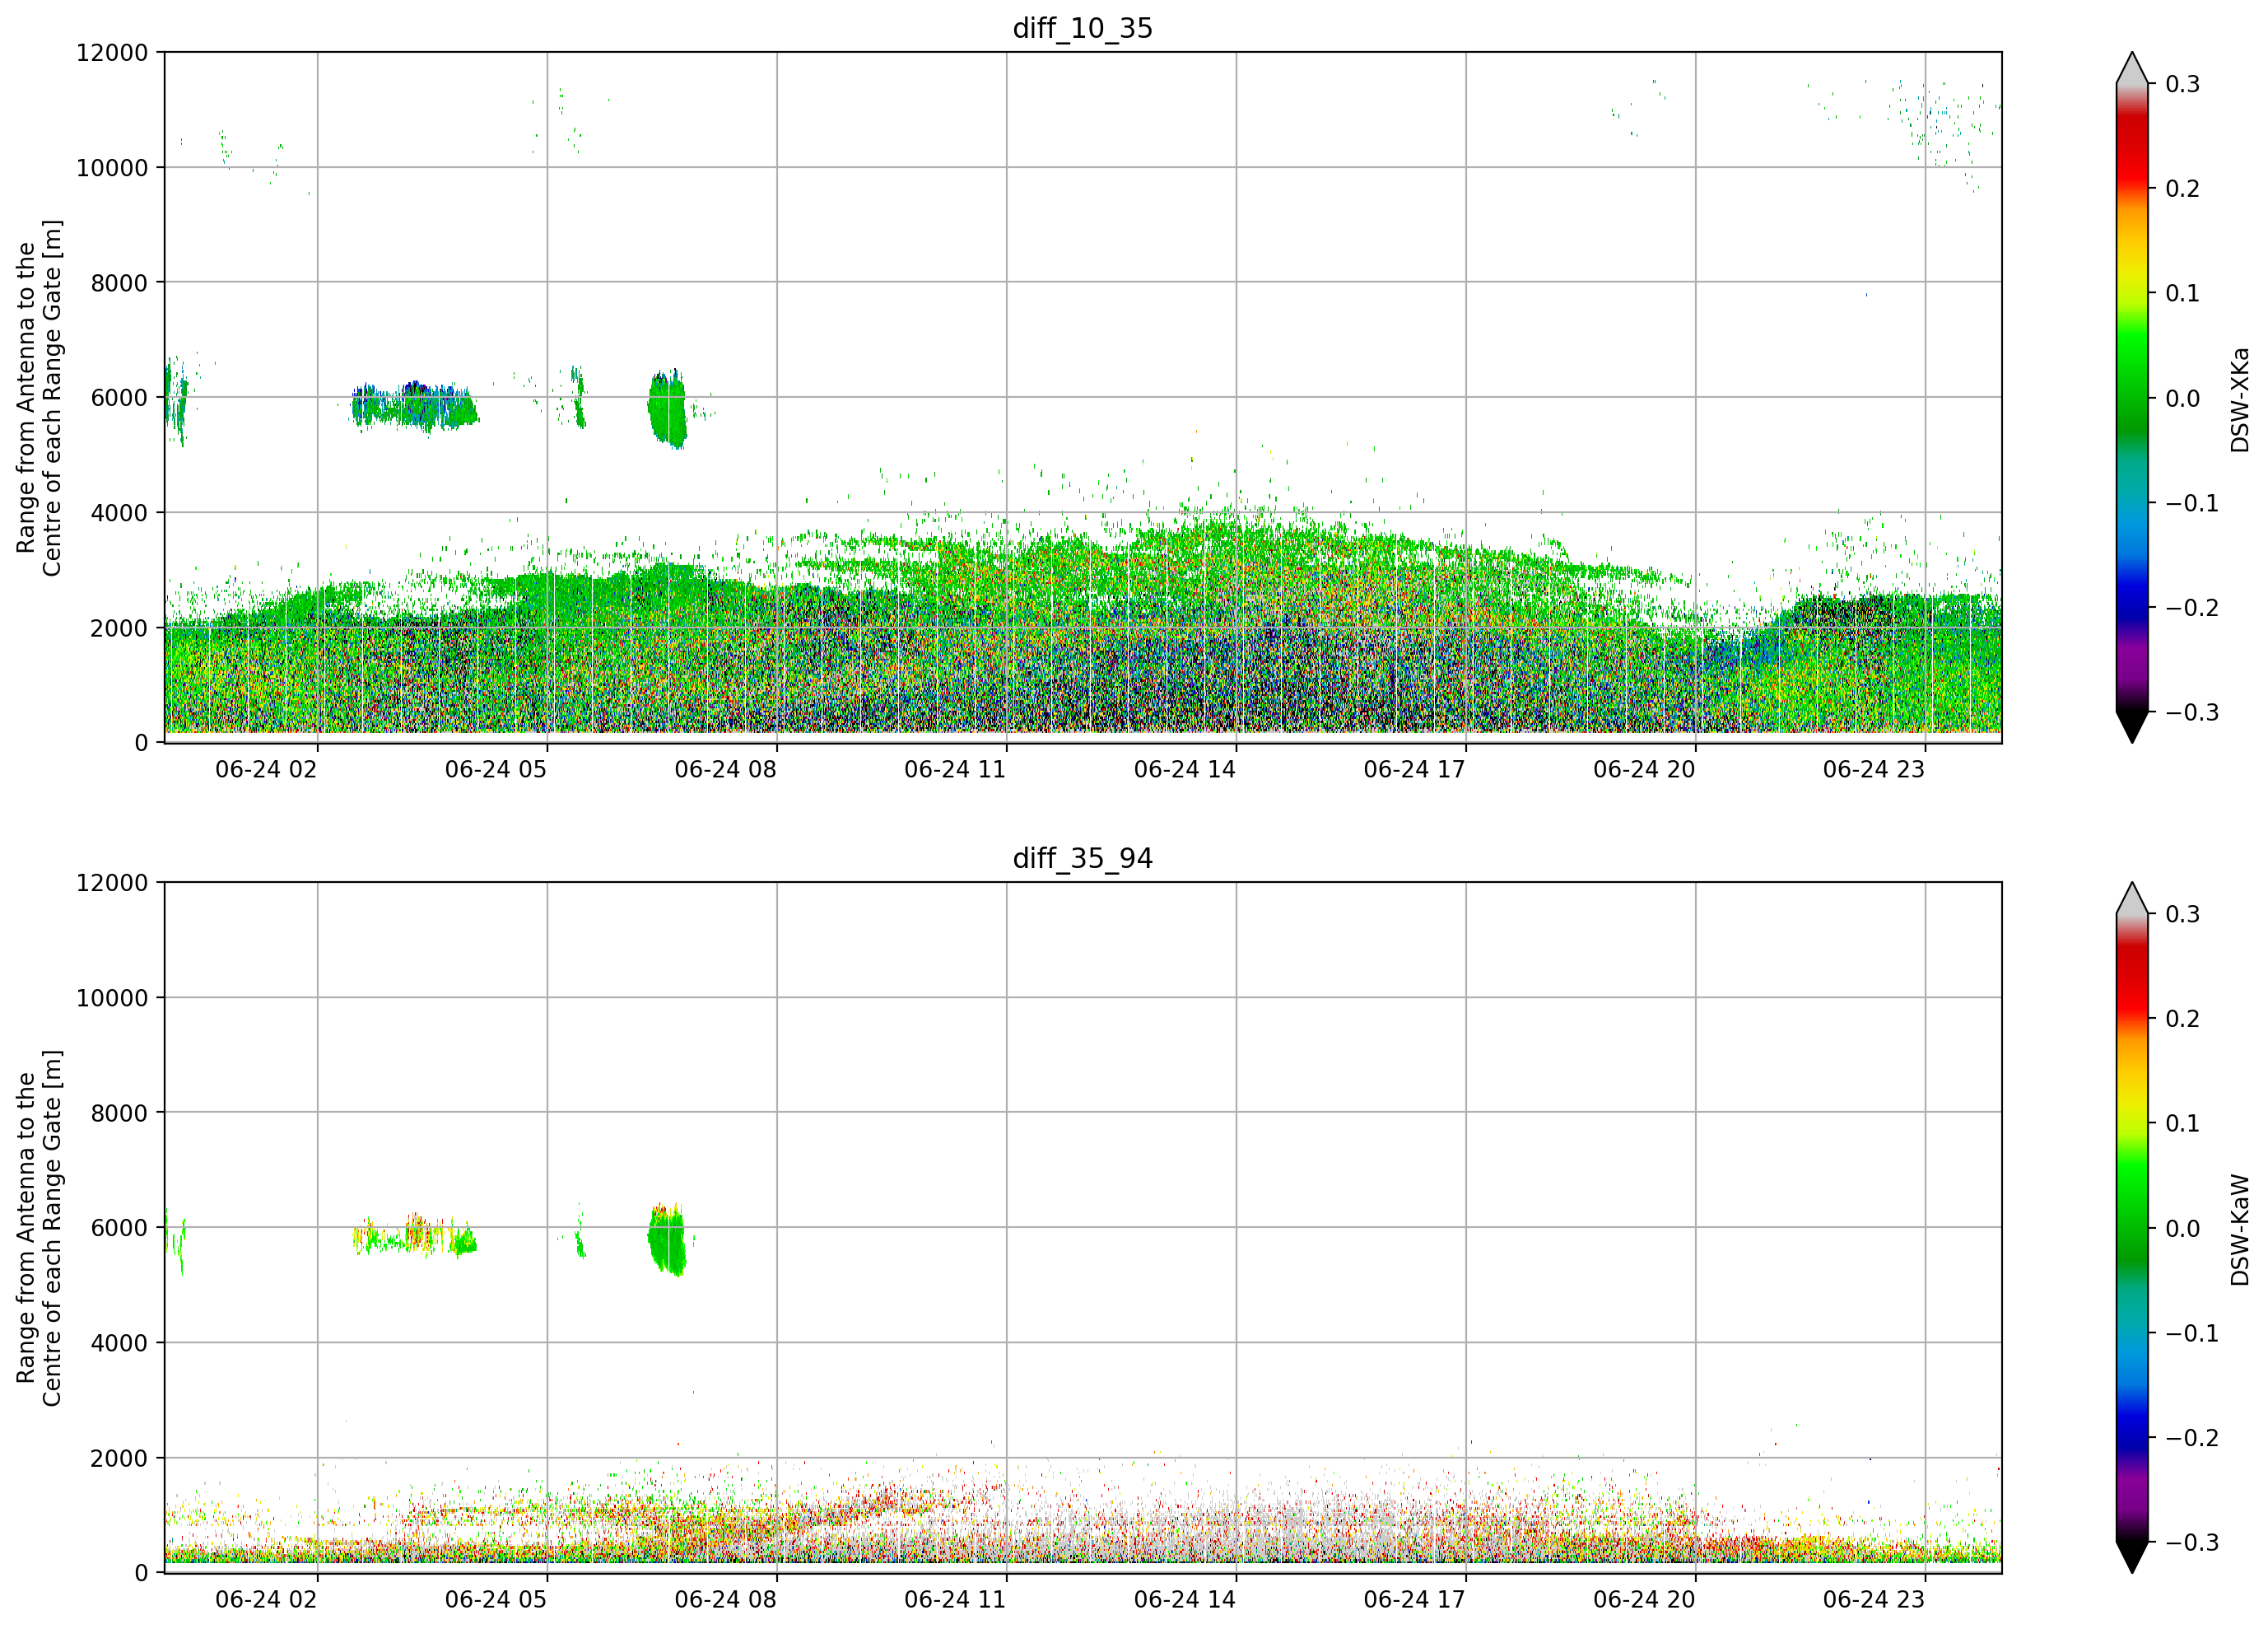Image resolution: width=2268 pixels, height=1629 pixels.
Task: Click the 0.3 tick on DSW-KaW colorbar
Action: click(x=2183, y=914)
